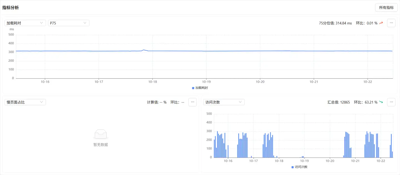400x175 pixels.
Task: Click the 75分位值 314.84 ms value
Action: tap(335, 23)
